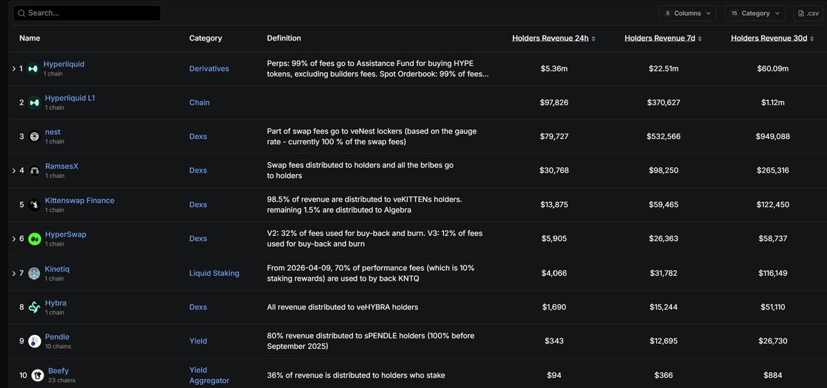Click the HyperSwap green logo icon
This screenshot has height=388, width=827.
point(33,239)
